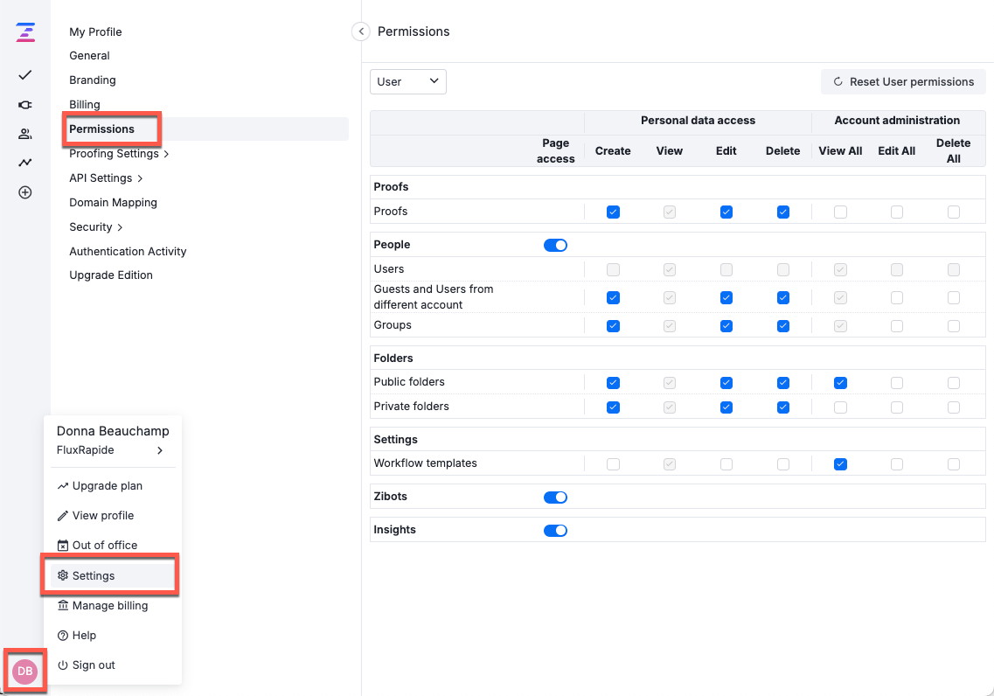The width and height of the screenshot is (994, 696).
Task: Open the Zibots sidebar icon
Action: (x=25, y=105)
